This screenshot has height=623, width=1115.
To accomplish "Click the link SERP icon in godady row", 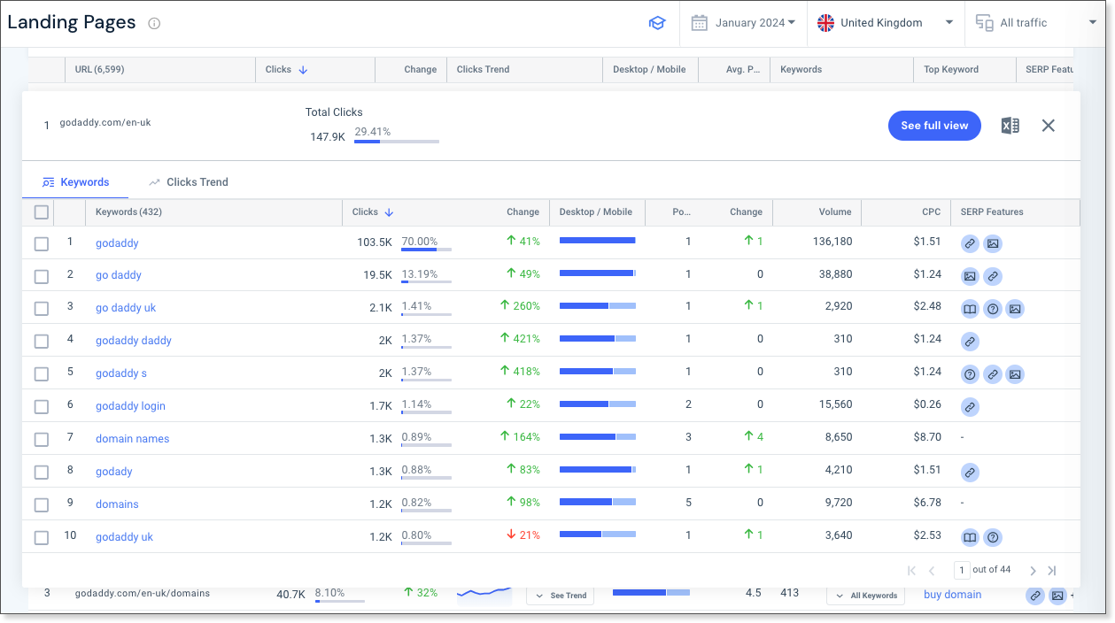I will click(x=971, y=473).
